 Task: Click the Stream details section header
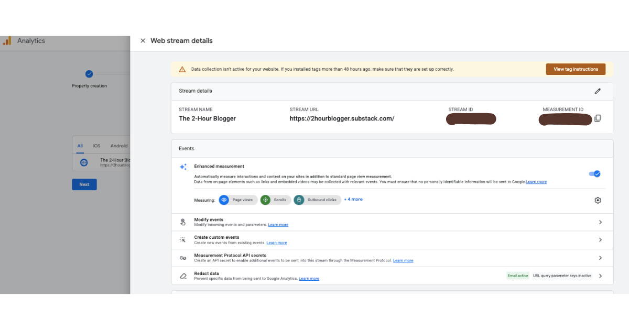click(196, 91)
